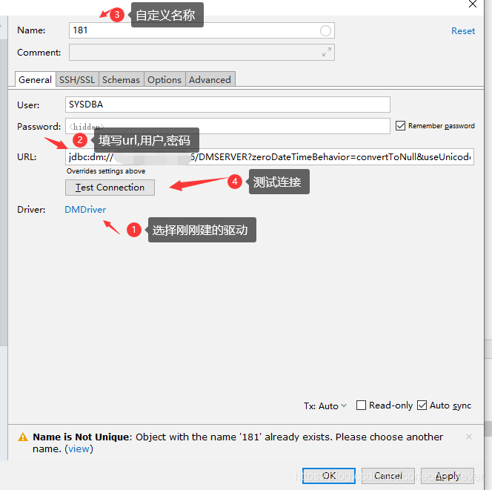Click the Overrides settings above text
Image resolution: width=492 pixels, height=490 pixels.
pos(106,171)
